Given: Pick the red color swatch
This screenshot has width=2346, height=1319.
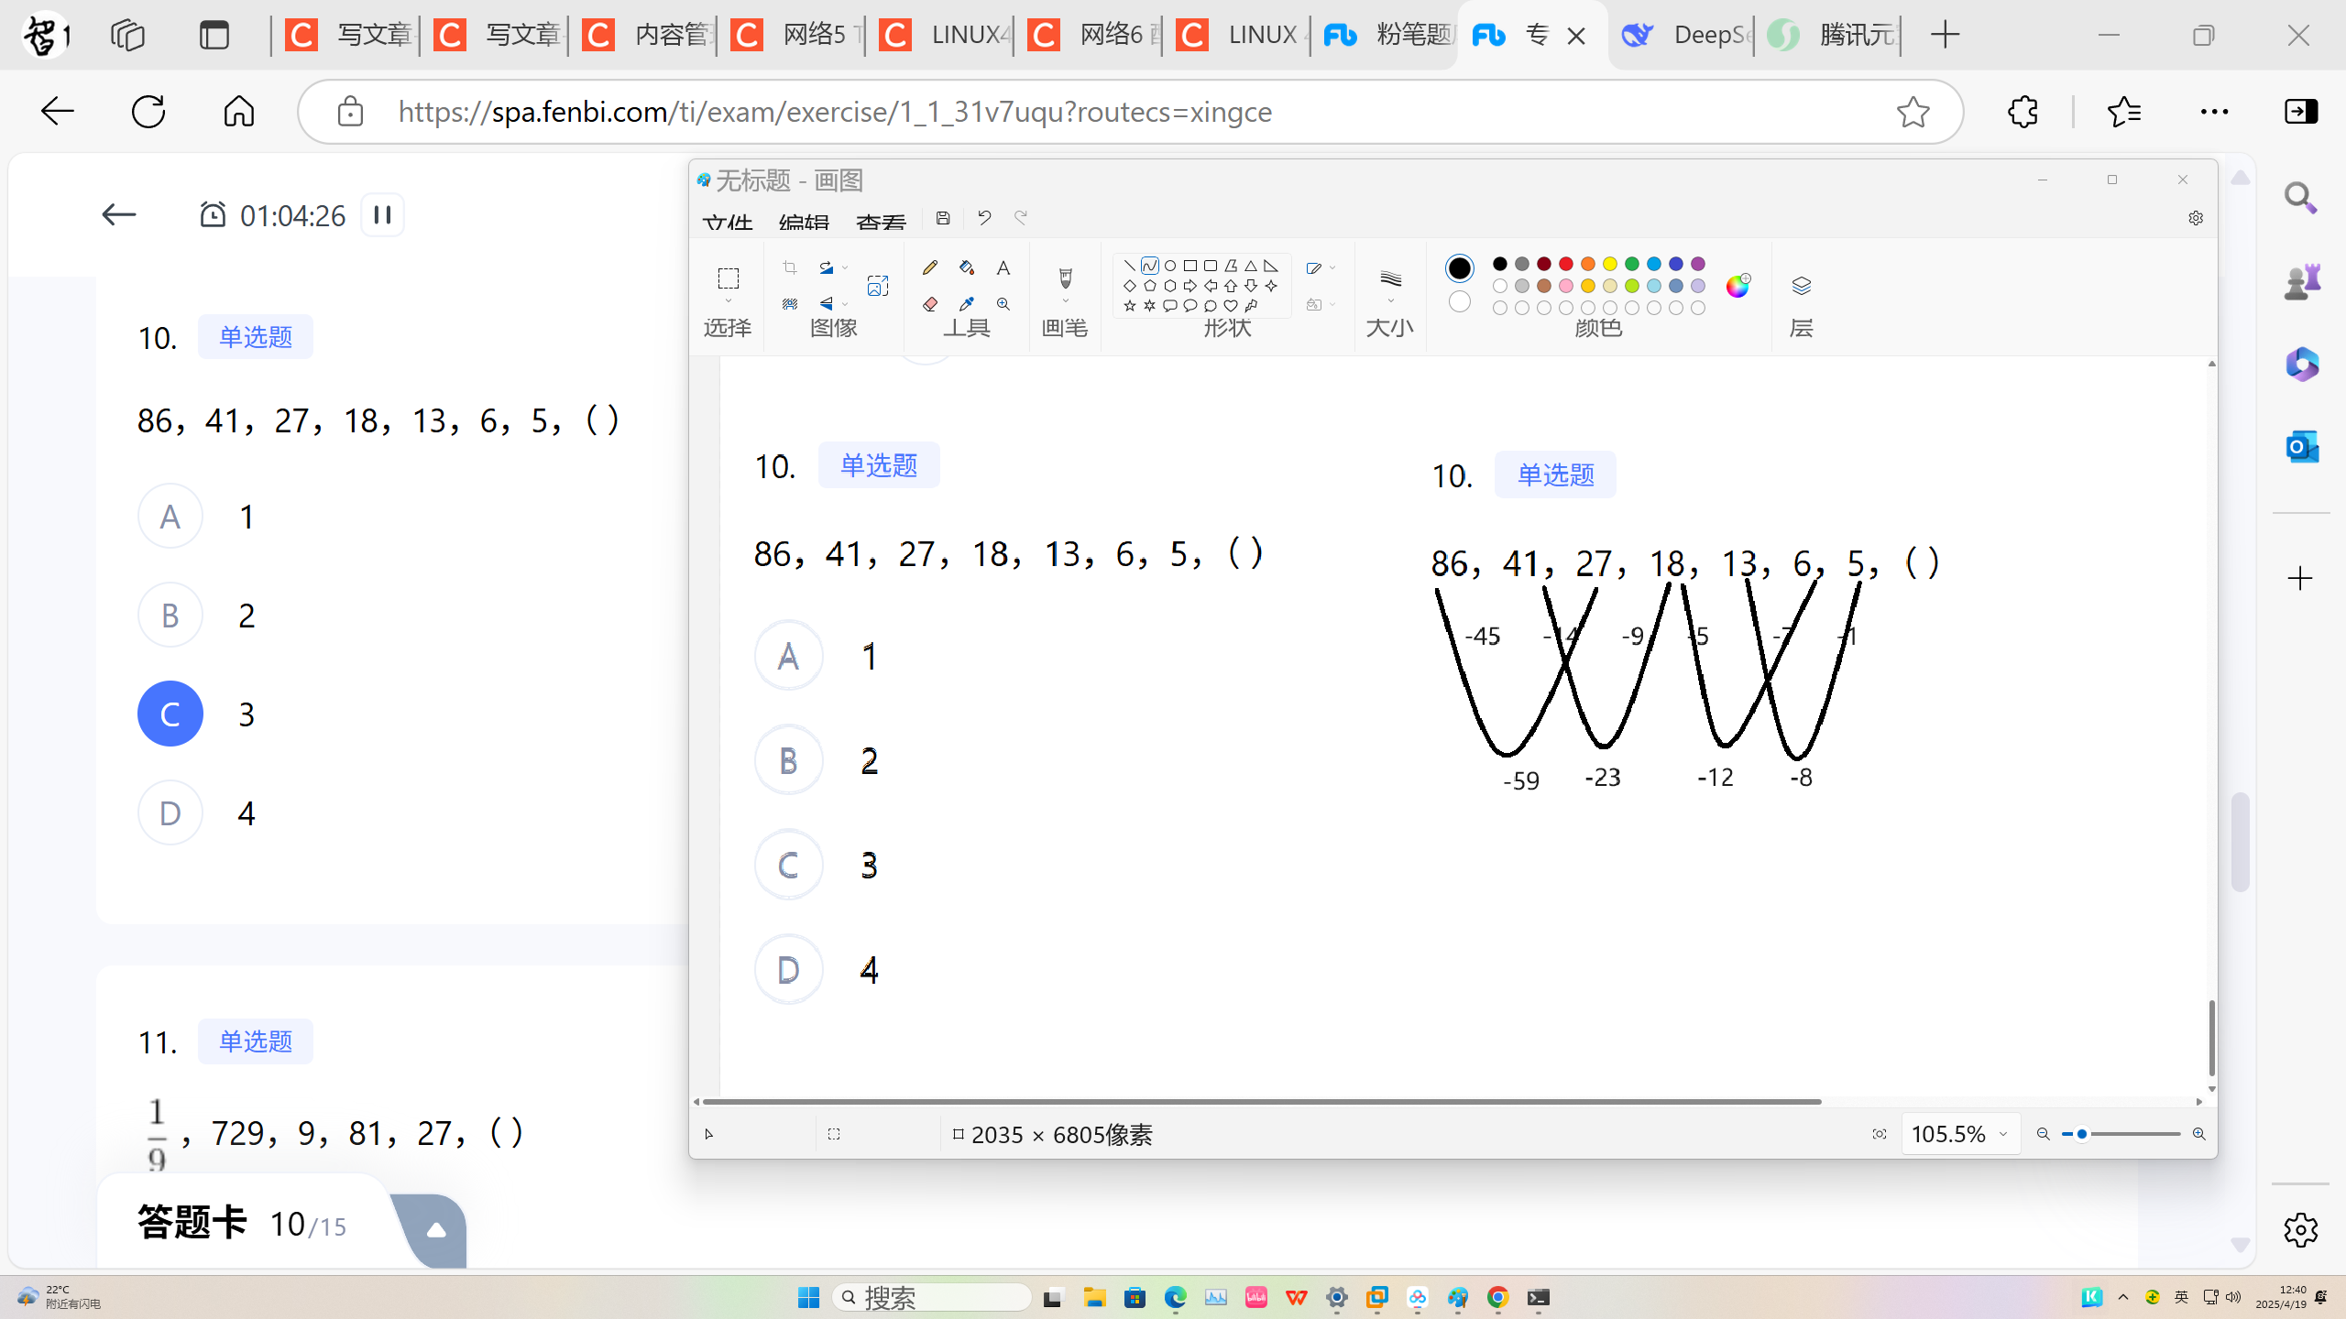Looking at the screenshot, I should (x=1566, y=264).
